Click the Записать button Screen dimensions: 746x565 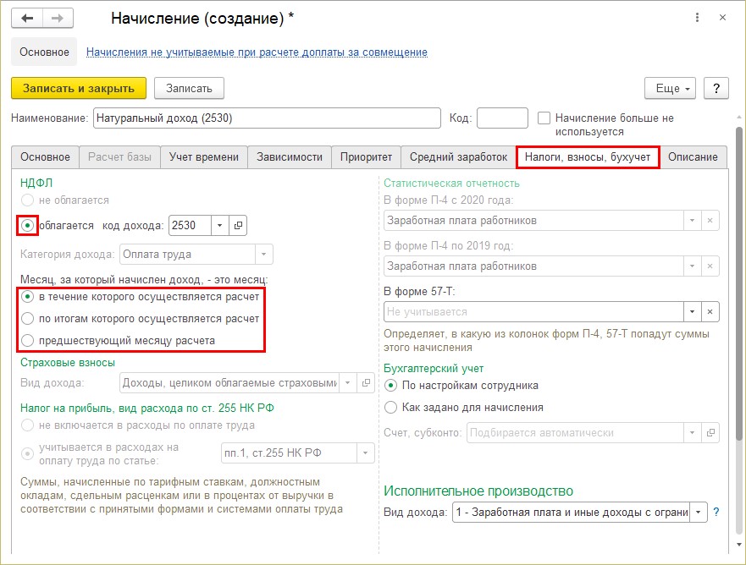pyautogui.click(x=189, y=88)
